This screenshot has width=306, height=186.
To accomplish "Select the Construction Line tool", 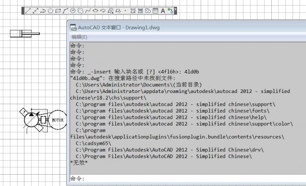I will pos(35,11).
